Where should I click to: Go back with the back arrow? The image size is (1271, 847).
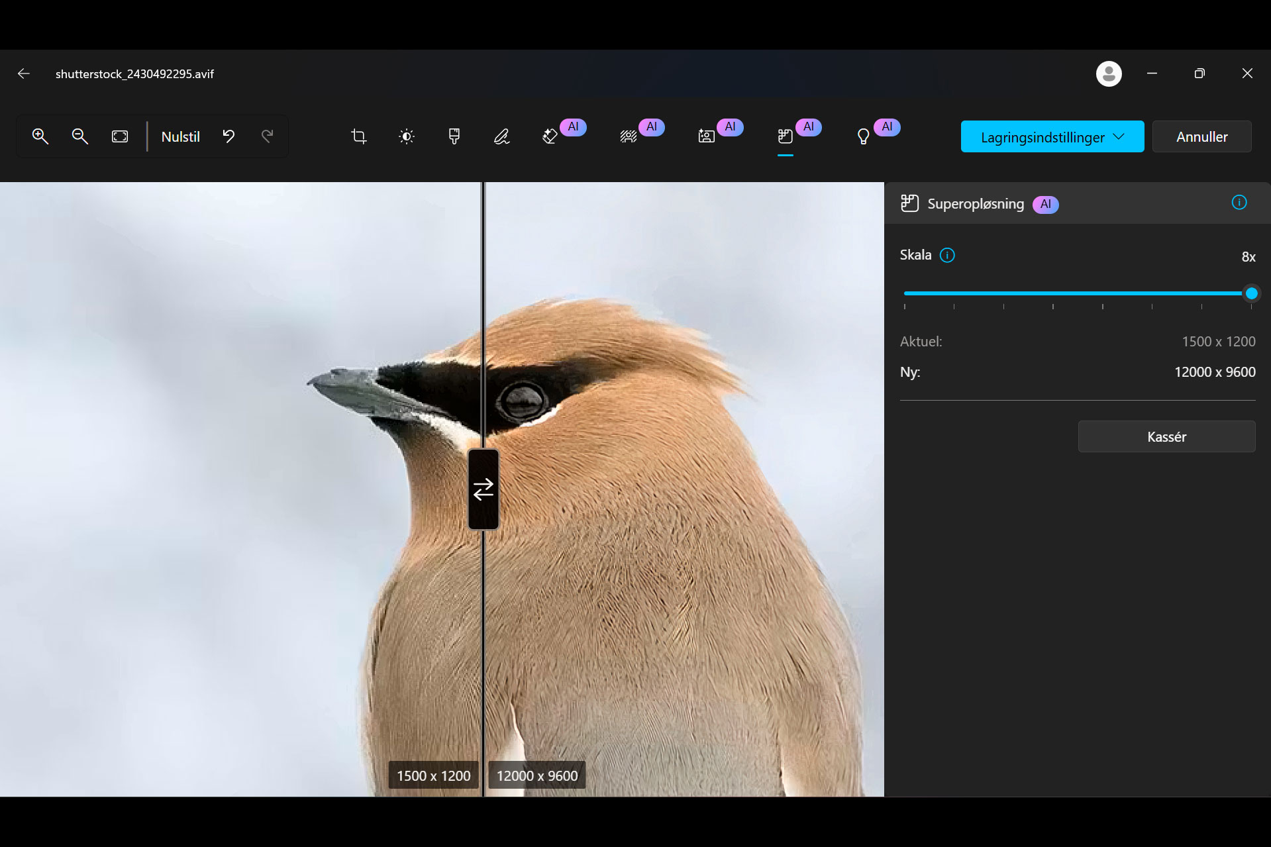[x=24, y=74]
